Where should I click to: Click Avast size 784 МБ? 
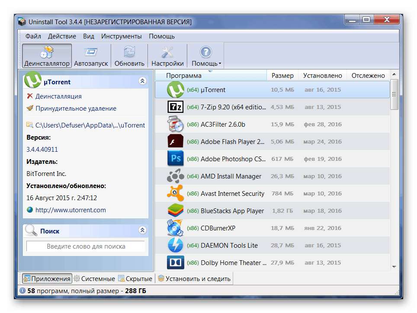pos(282,193)
